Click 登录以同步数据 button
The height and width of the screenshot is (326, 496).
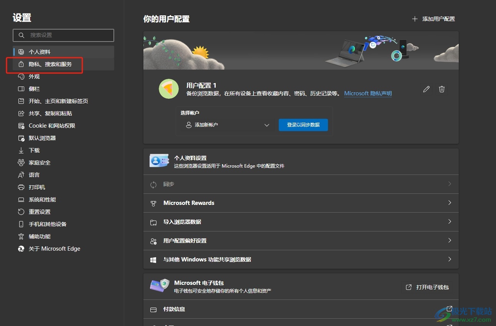pos(303,125)
